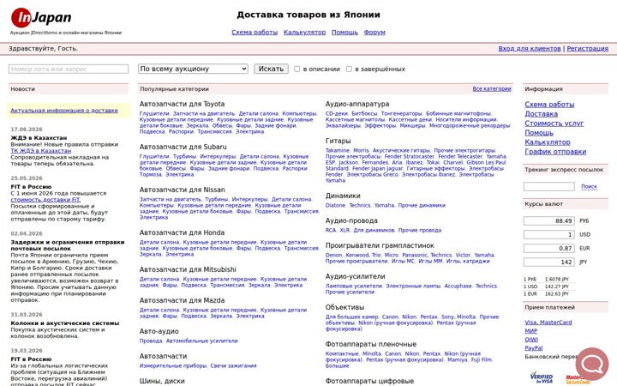Open 'Автозапчасти для Nissan' category
This screenshot has width=617, height=386.
(x=183, y=190)
